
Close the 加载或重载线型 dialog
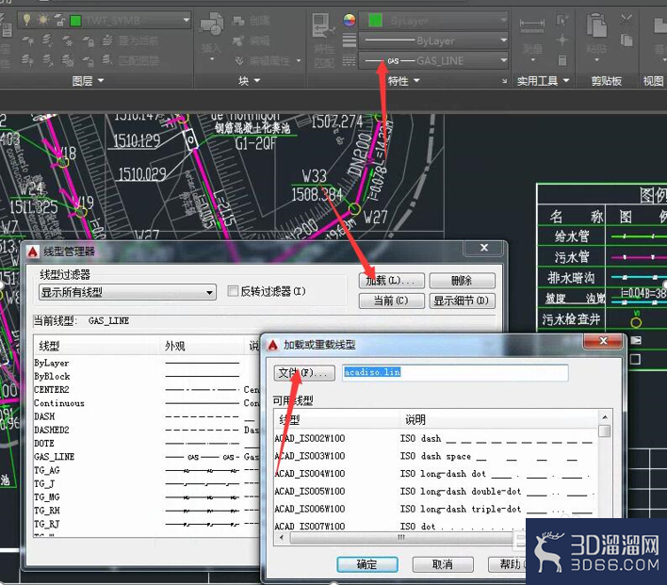coord(603,341)
